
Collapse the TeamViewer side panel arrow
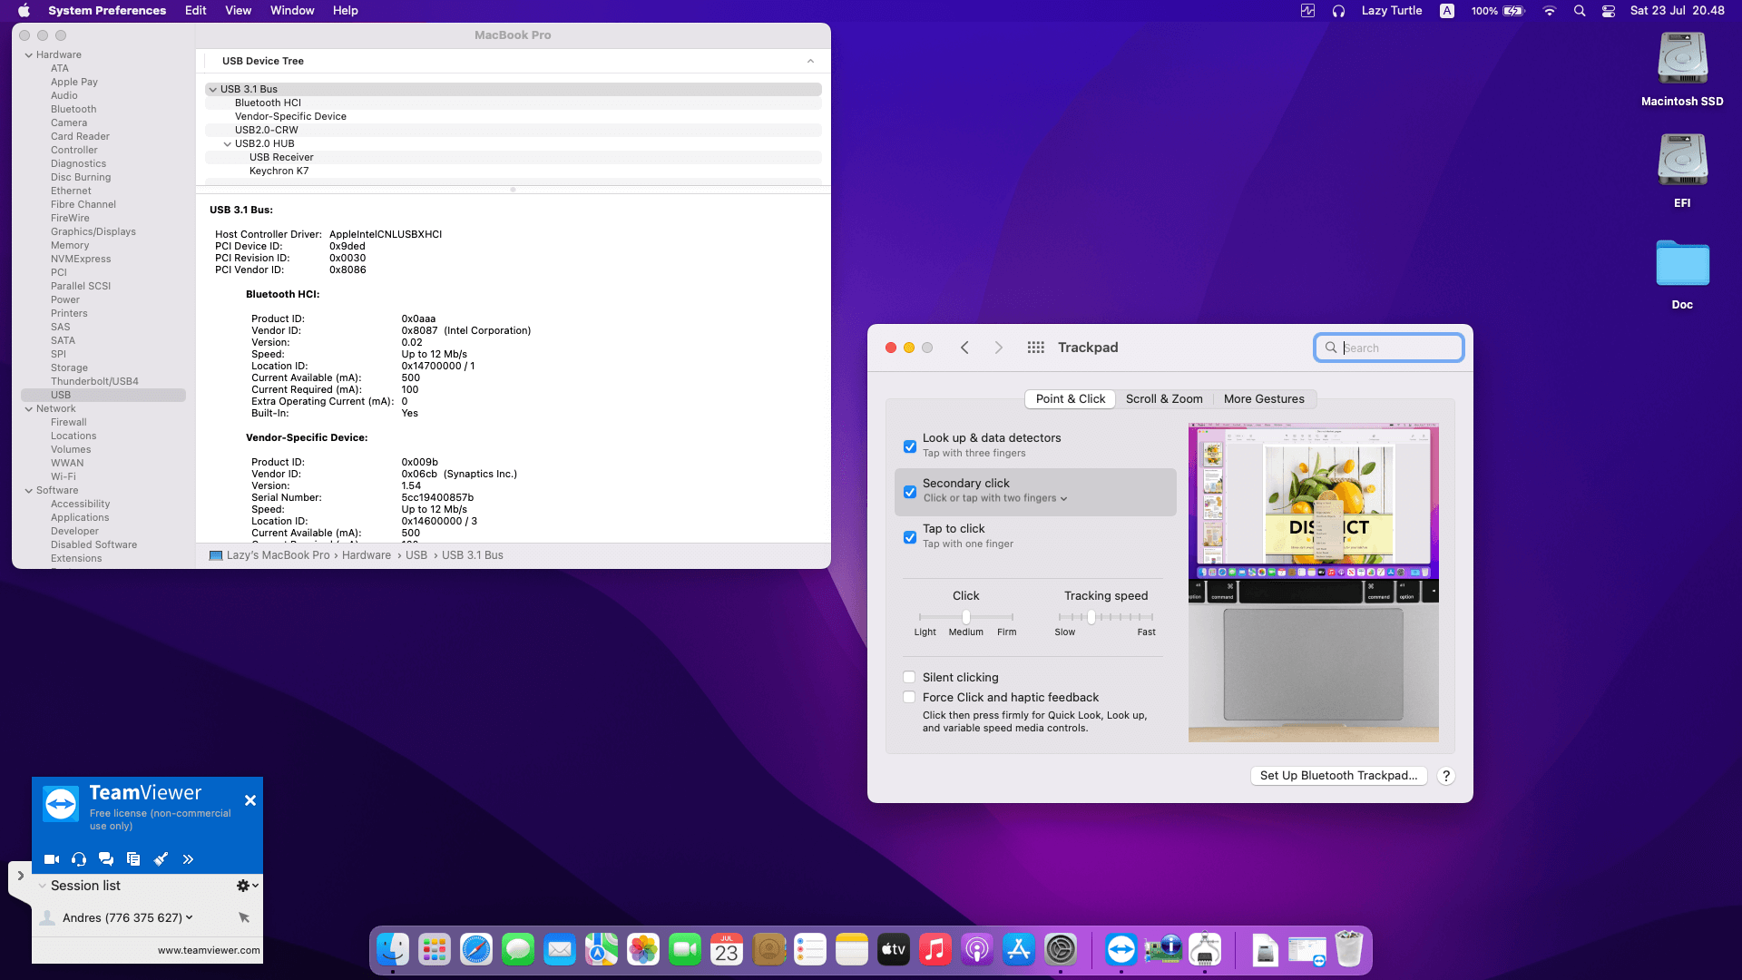[x=20, y=877]
